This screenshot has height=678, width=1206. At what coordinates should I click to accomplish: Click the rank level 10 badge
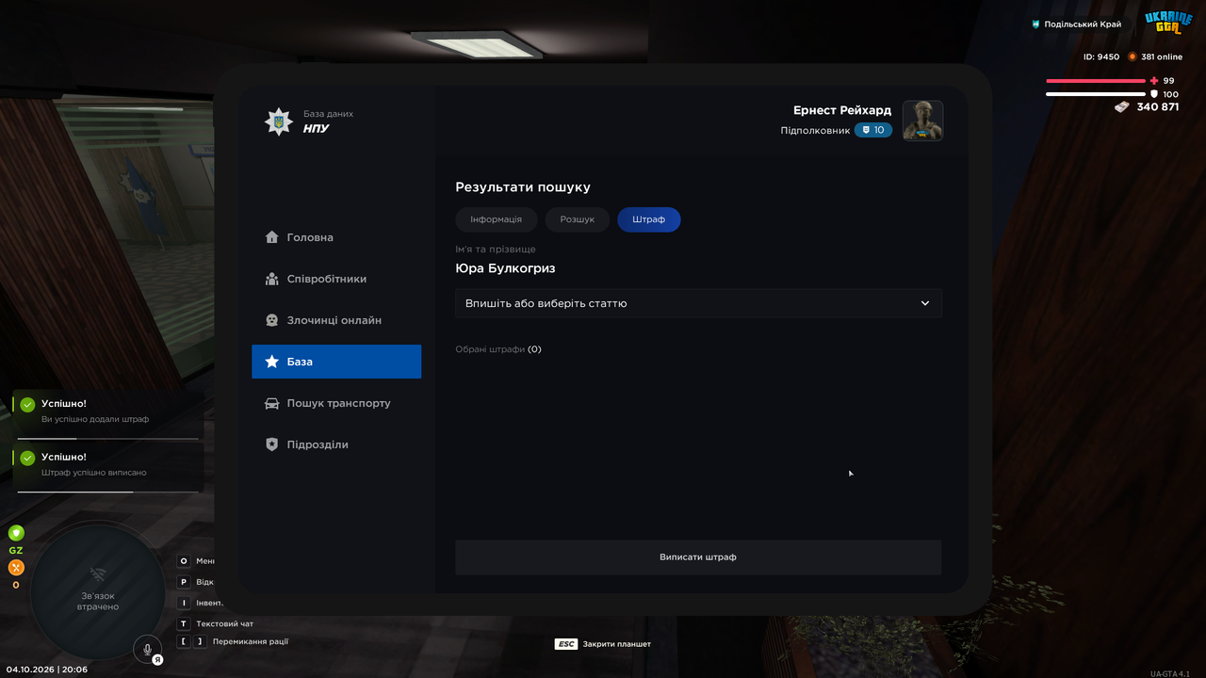tap(873, 130)
